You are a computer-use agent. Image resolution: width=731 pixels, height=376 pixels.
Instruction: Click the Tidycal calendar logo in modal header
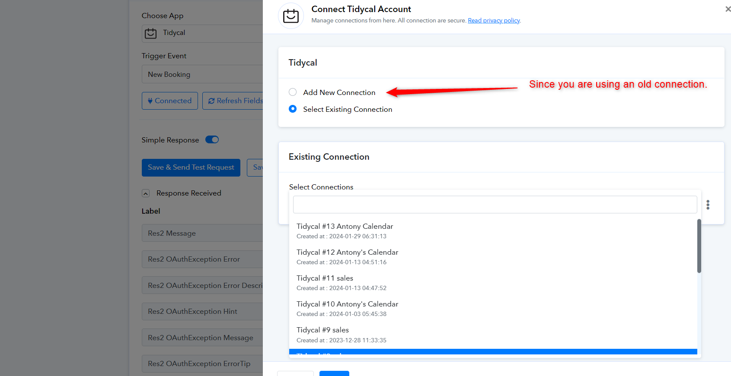(x=291, y=16)
